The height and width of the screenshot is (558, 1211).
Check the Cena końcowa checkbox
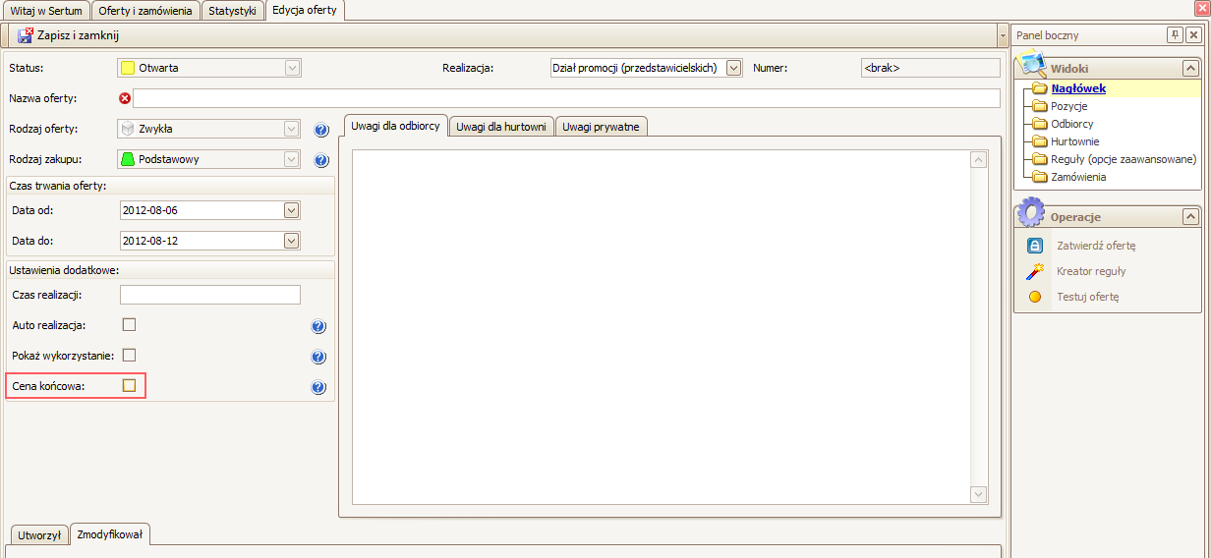[x=129, y=386]
